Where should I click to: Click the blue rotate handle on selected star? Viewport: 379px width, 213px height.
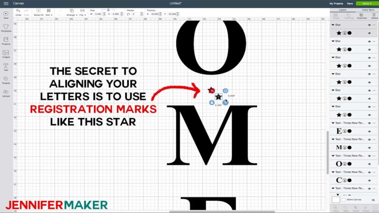coord(225,91)
